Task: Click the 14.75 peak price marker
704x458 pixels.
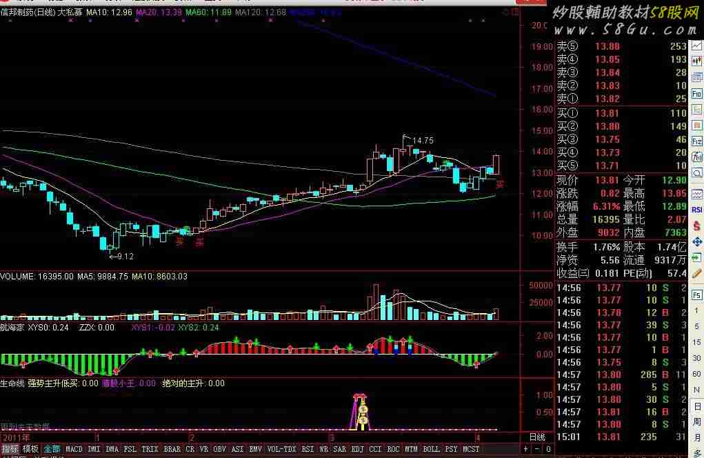Action: click(422, 141)
